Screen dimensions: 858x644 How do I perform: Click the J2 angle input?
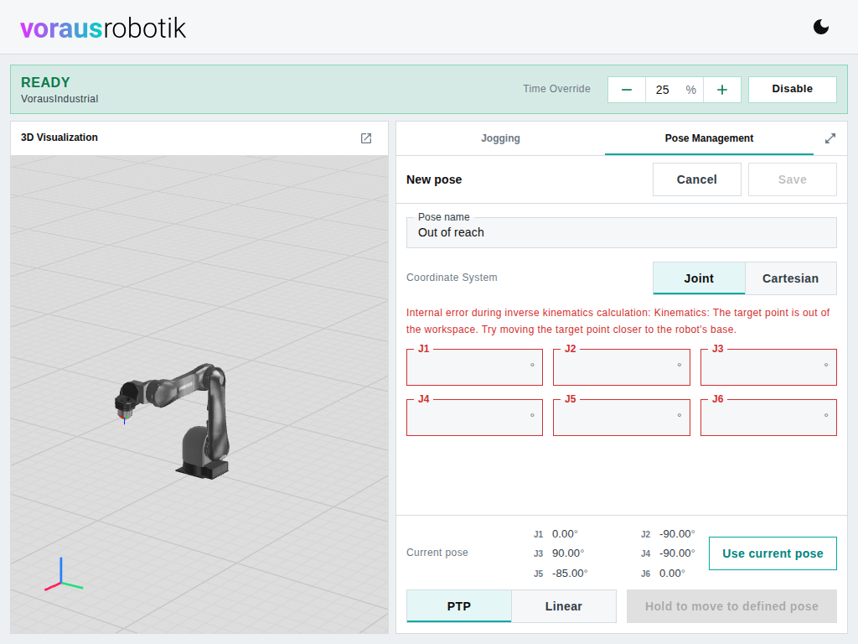[x=621, y=367]
